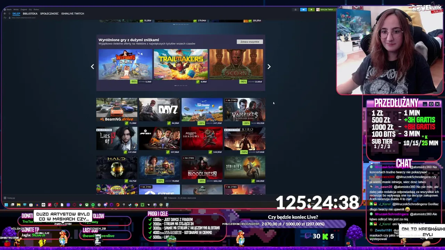This screenshot has height=250, width=445.
Task: Open the Calculator from the taskbar
Action: coord(167,205)
